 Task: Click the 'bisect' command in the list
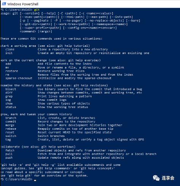pyautogui.click(x=11, y=89)
